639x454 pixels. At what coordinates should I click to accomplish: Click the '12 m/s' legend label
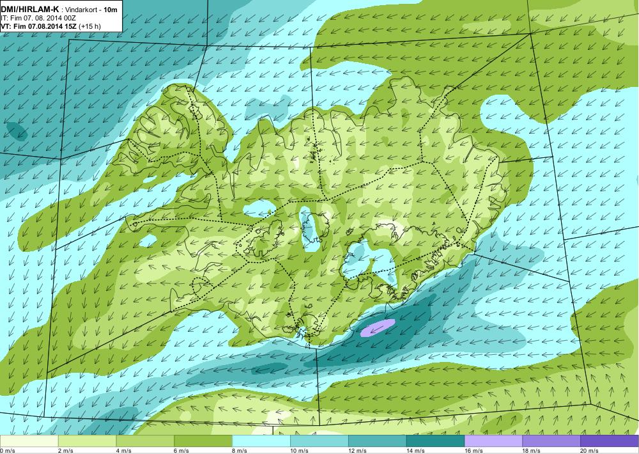coord(358,450)
